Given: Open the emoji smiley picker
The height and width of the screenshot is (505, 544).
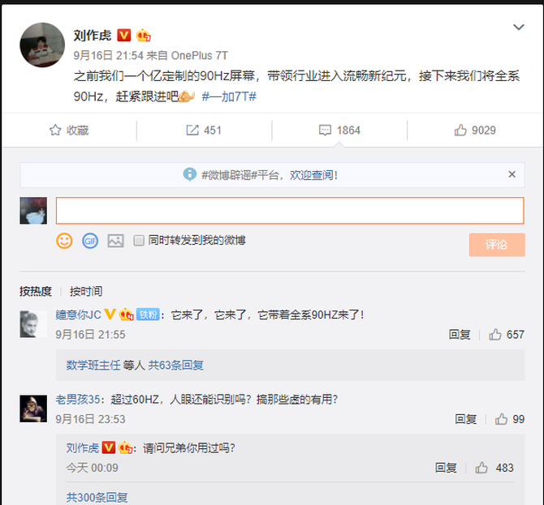Looking at the screenshot, I should [64, 241].
